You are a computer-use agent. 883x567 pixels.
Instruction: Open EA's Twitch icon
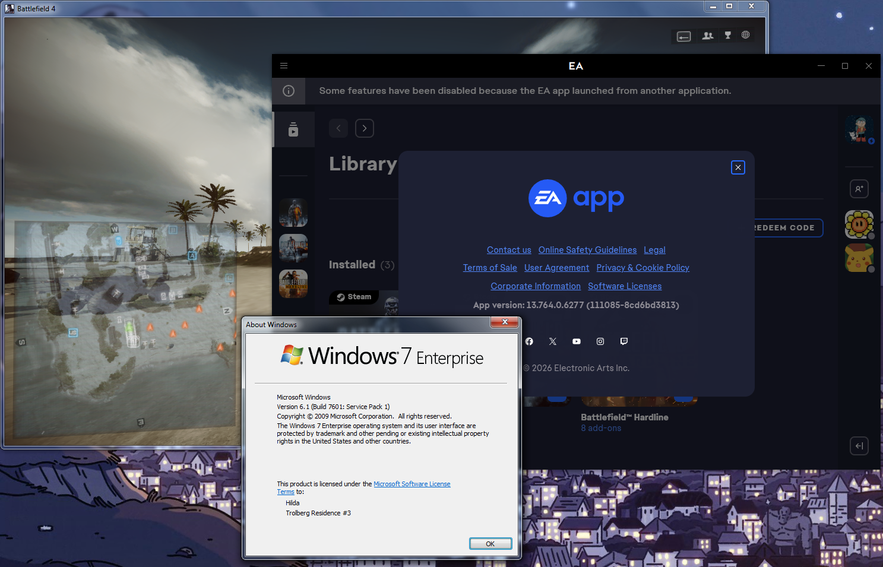coord(624,341)
